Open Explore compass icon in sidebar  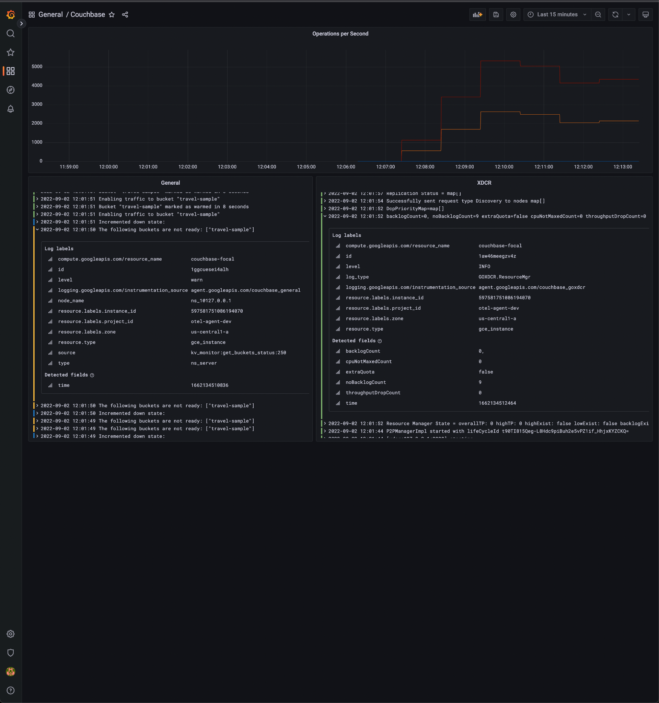(x=11, y=90)
